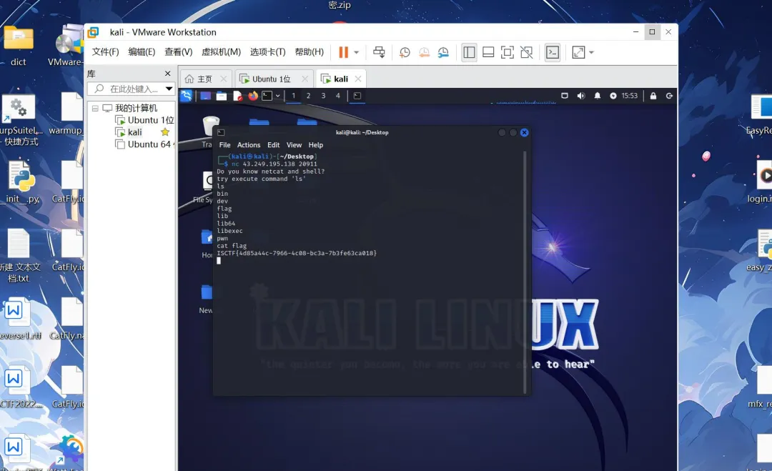Click the Send Ctrl+Alt+Del toolbar icon
The image size is (772, 471).
tap(379, 52)
